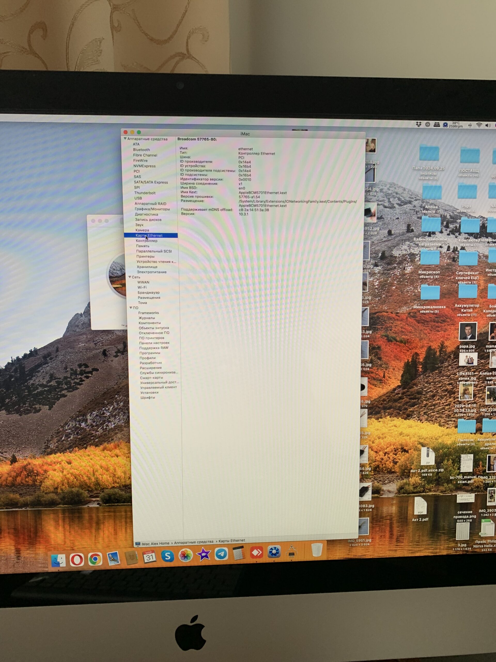Viewport: 496px width, 662px height.
Task: Select Программы in the sidebar
Action: pyautogui.click(x=150, y=353)
